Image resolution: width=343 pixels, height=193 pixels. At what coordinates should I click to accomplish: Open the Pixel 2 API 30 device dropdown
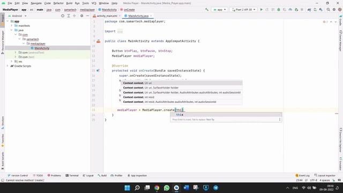pyautogui.click(x=243, y=10)
